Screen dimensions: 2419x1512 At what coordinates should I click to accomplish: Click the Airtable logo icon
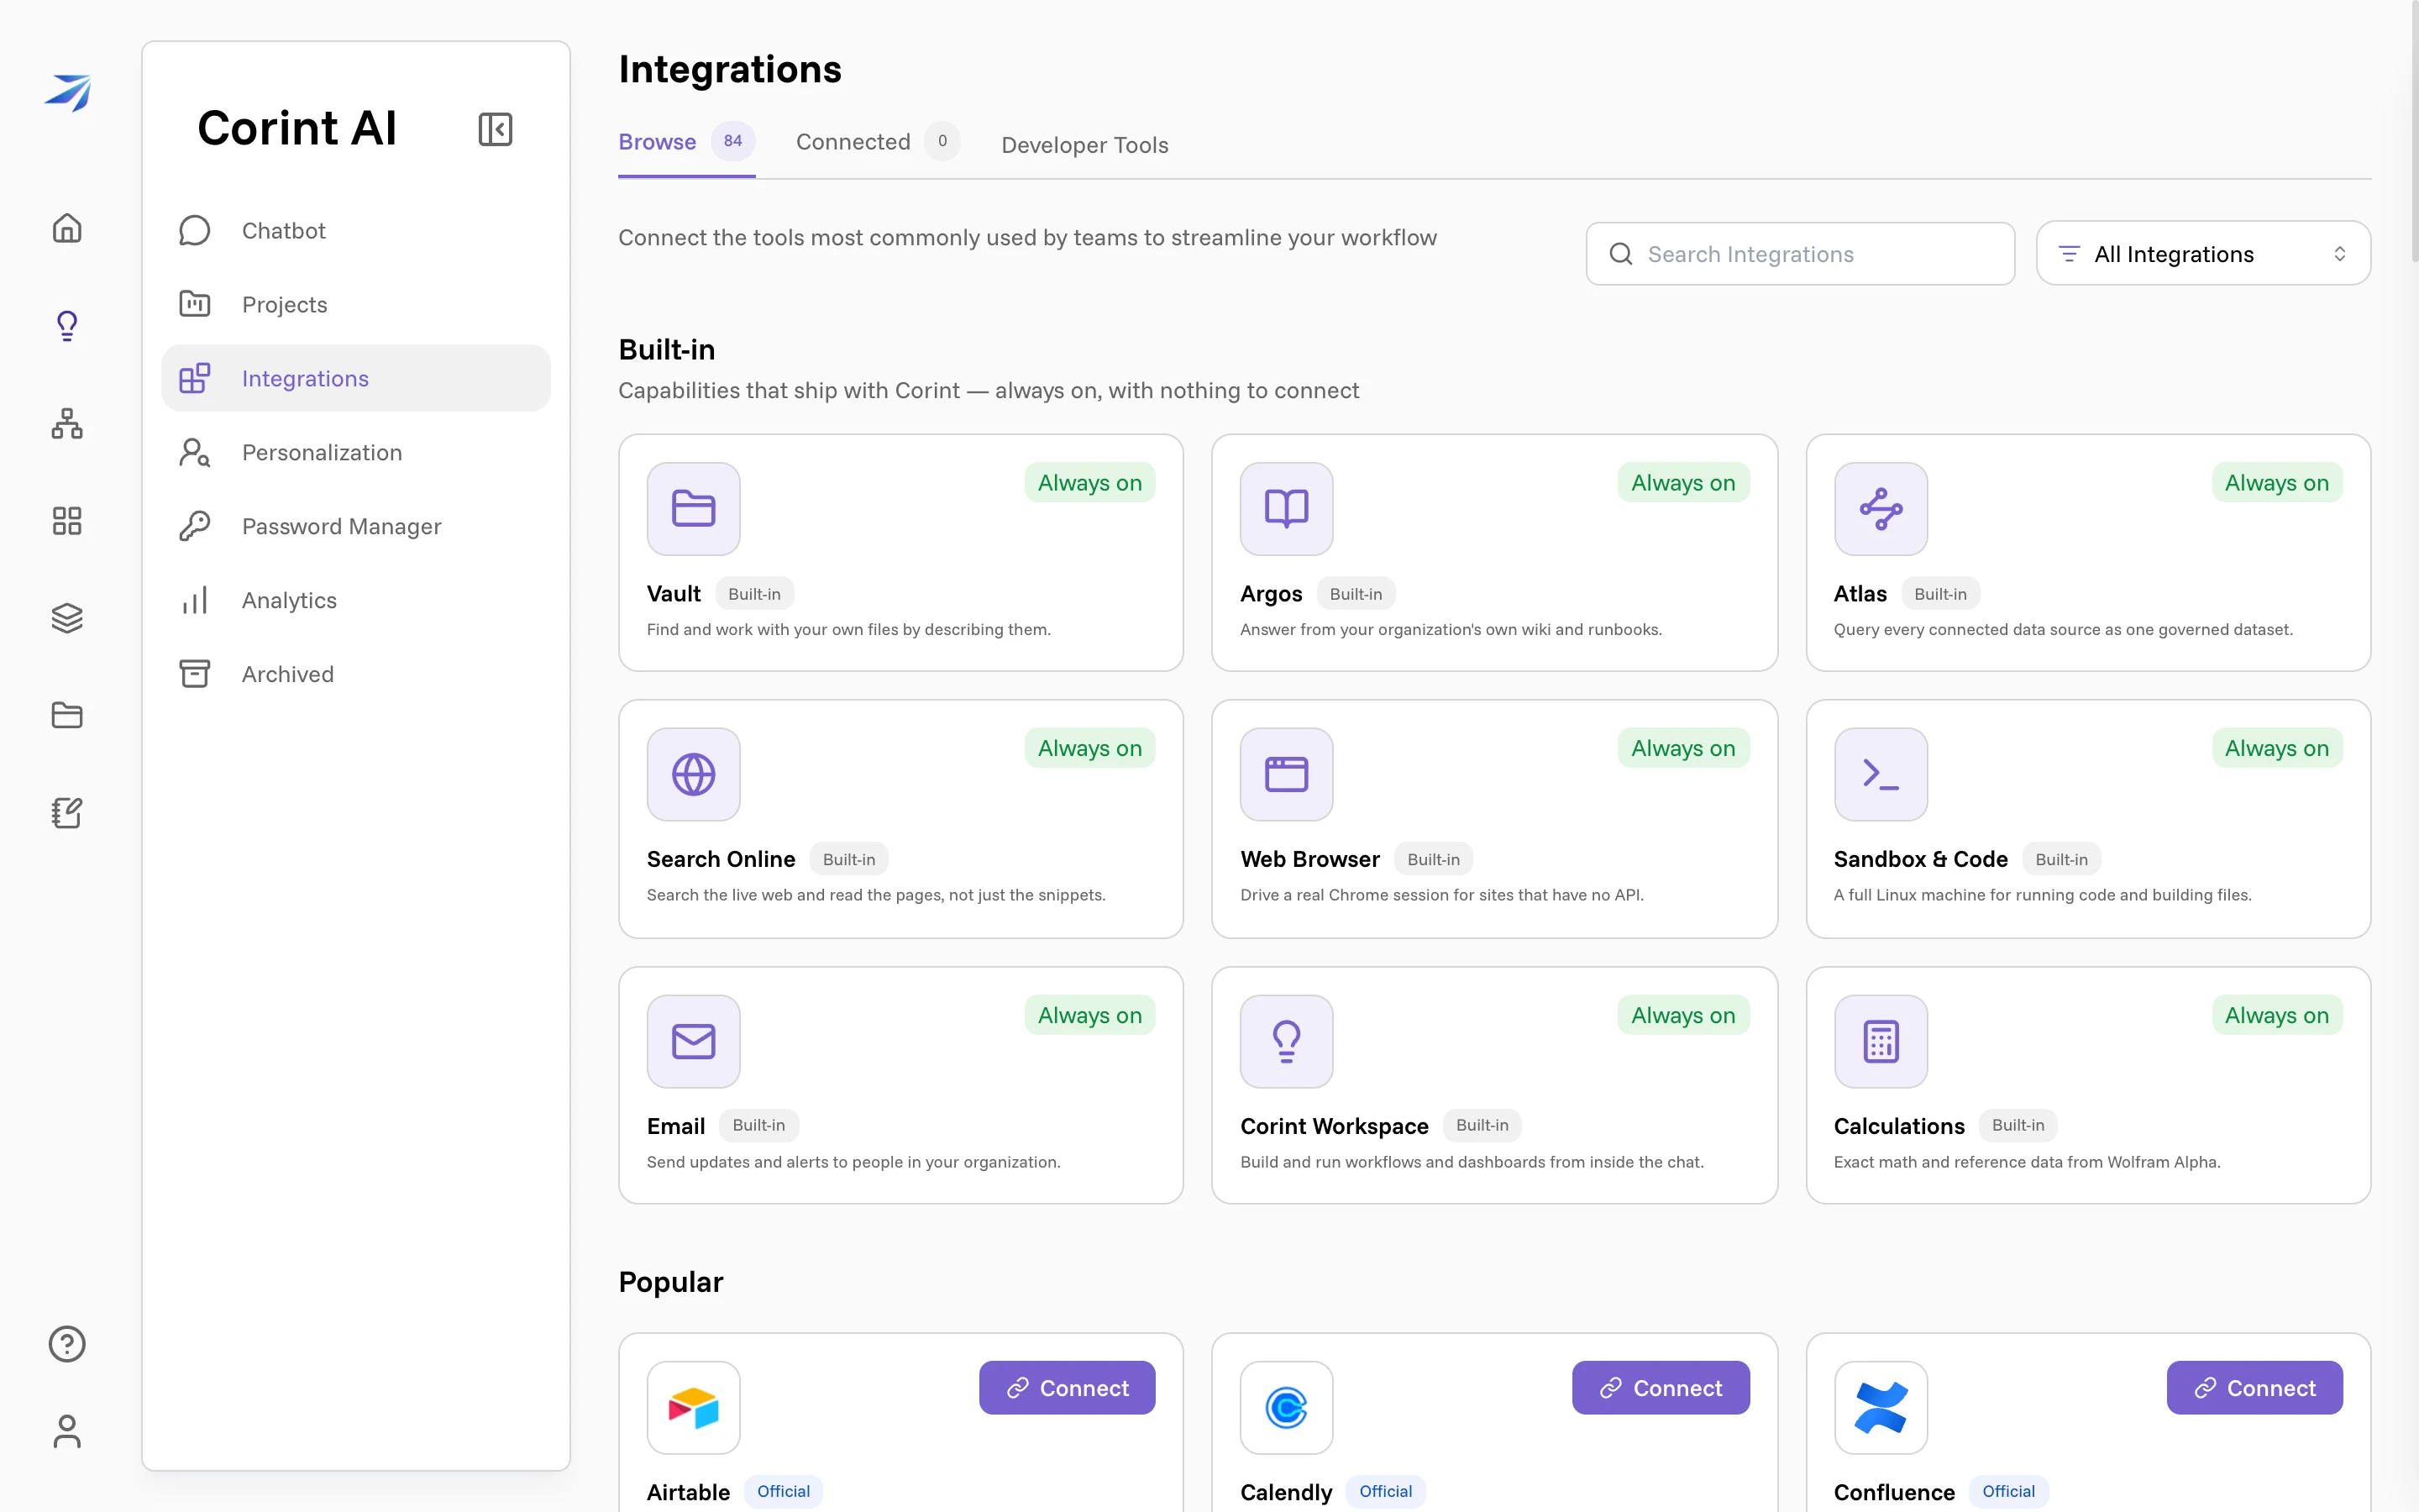(x=694, y=1407)
